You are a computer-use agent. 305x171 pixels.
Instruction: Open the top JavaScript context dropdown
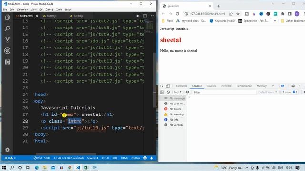[178, 92]
